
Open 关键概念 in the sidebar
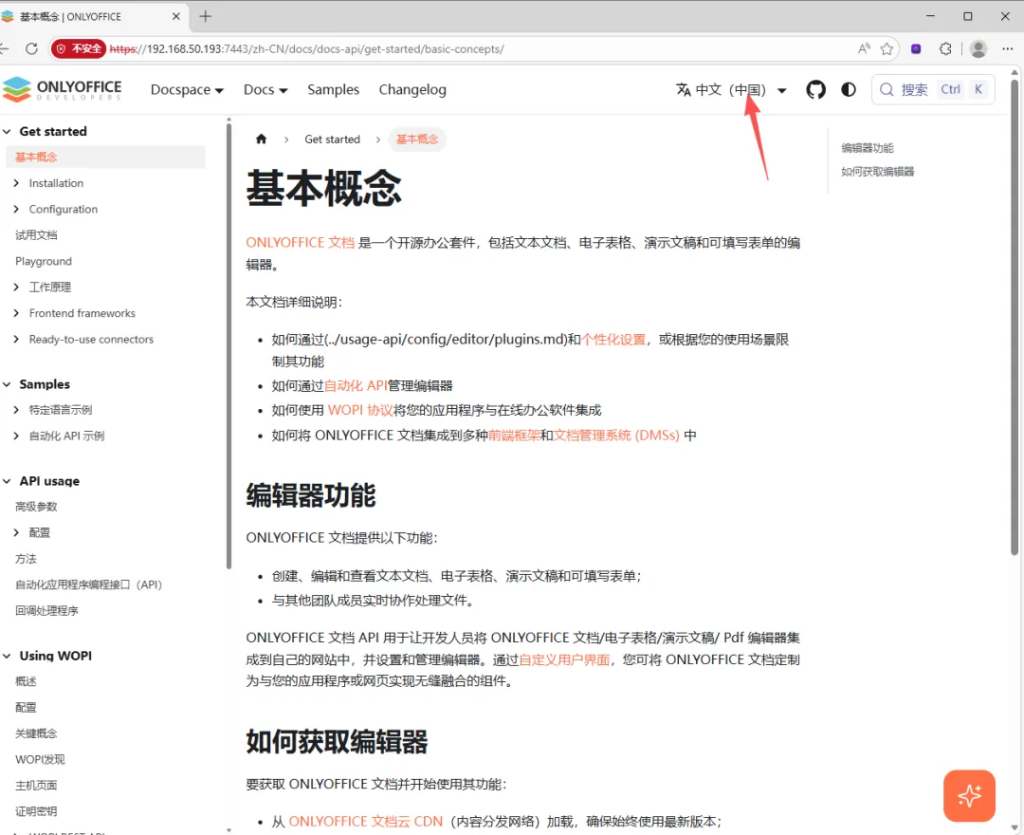point(37,733)
